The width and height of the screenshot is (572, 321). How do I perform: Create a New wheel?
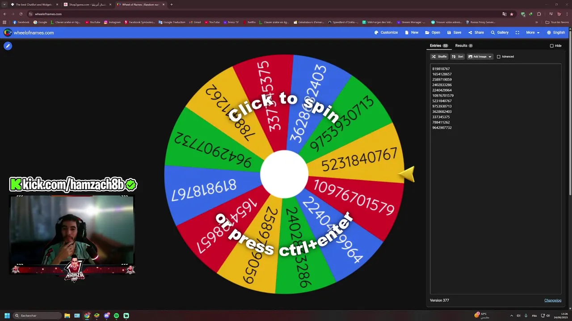click(x=412, y=33)
